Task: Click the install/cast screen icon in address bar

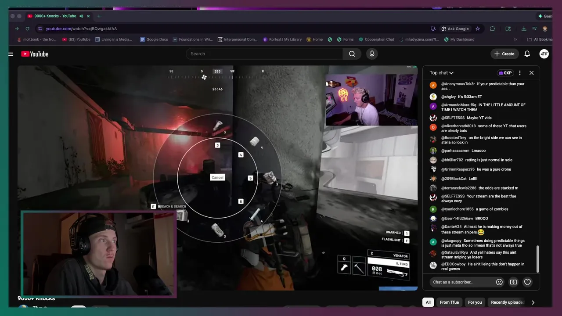Action: pyautogui.click(x=433, y=29)
